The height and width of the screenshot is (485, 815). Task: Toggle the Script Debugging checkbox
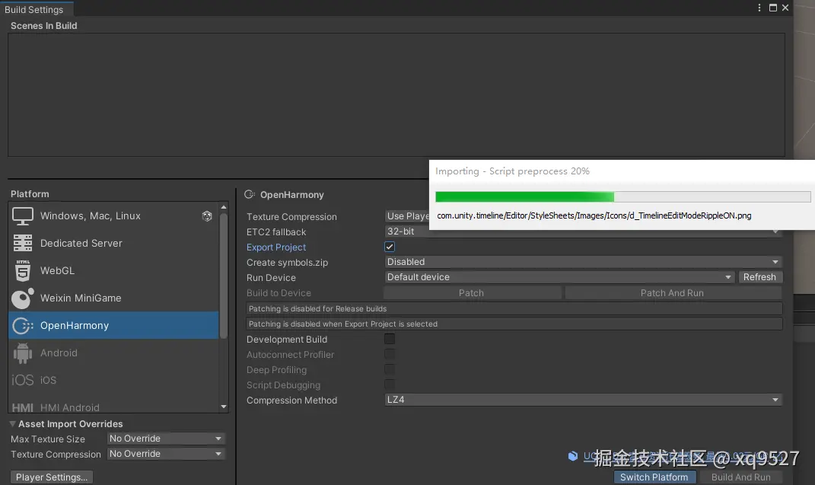(x=390, y=384)
